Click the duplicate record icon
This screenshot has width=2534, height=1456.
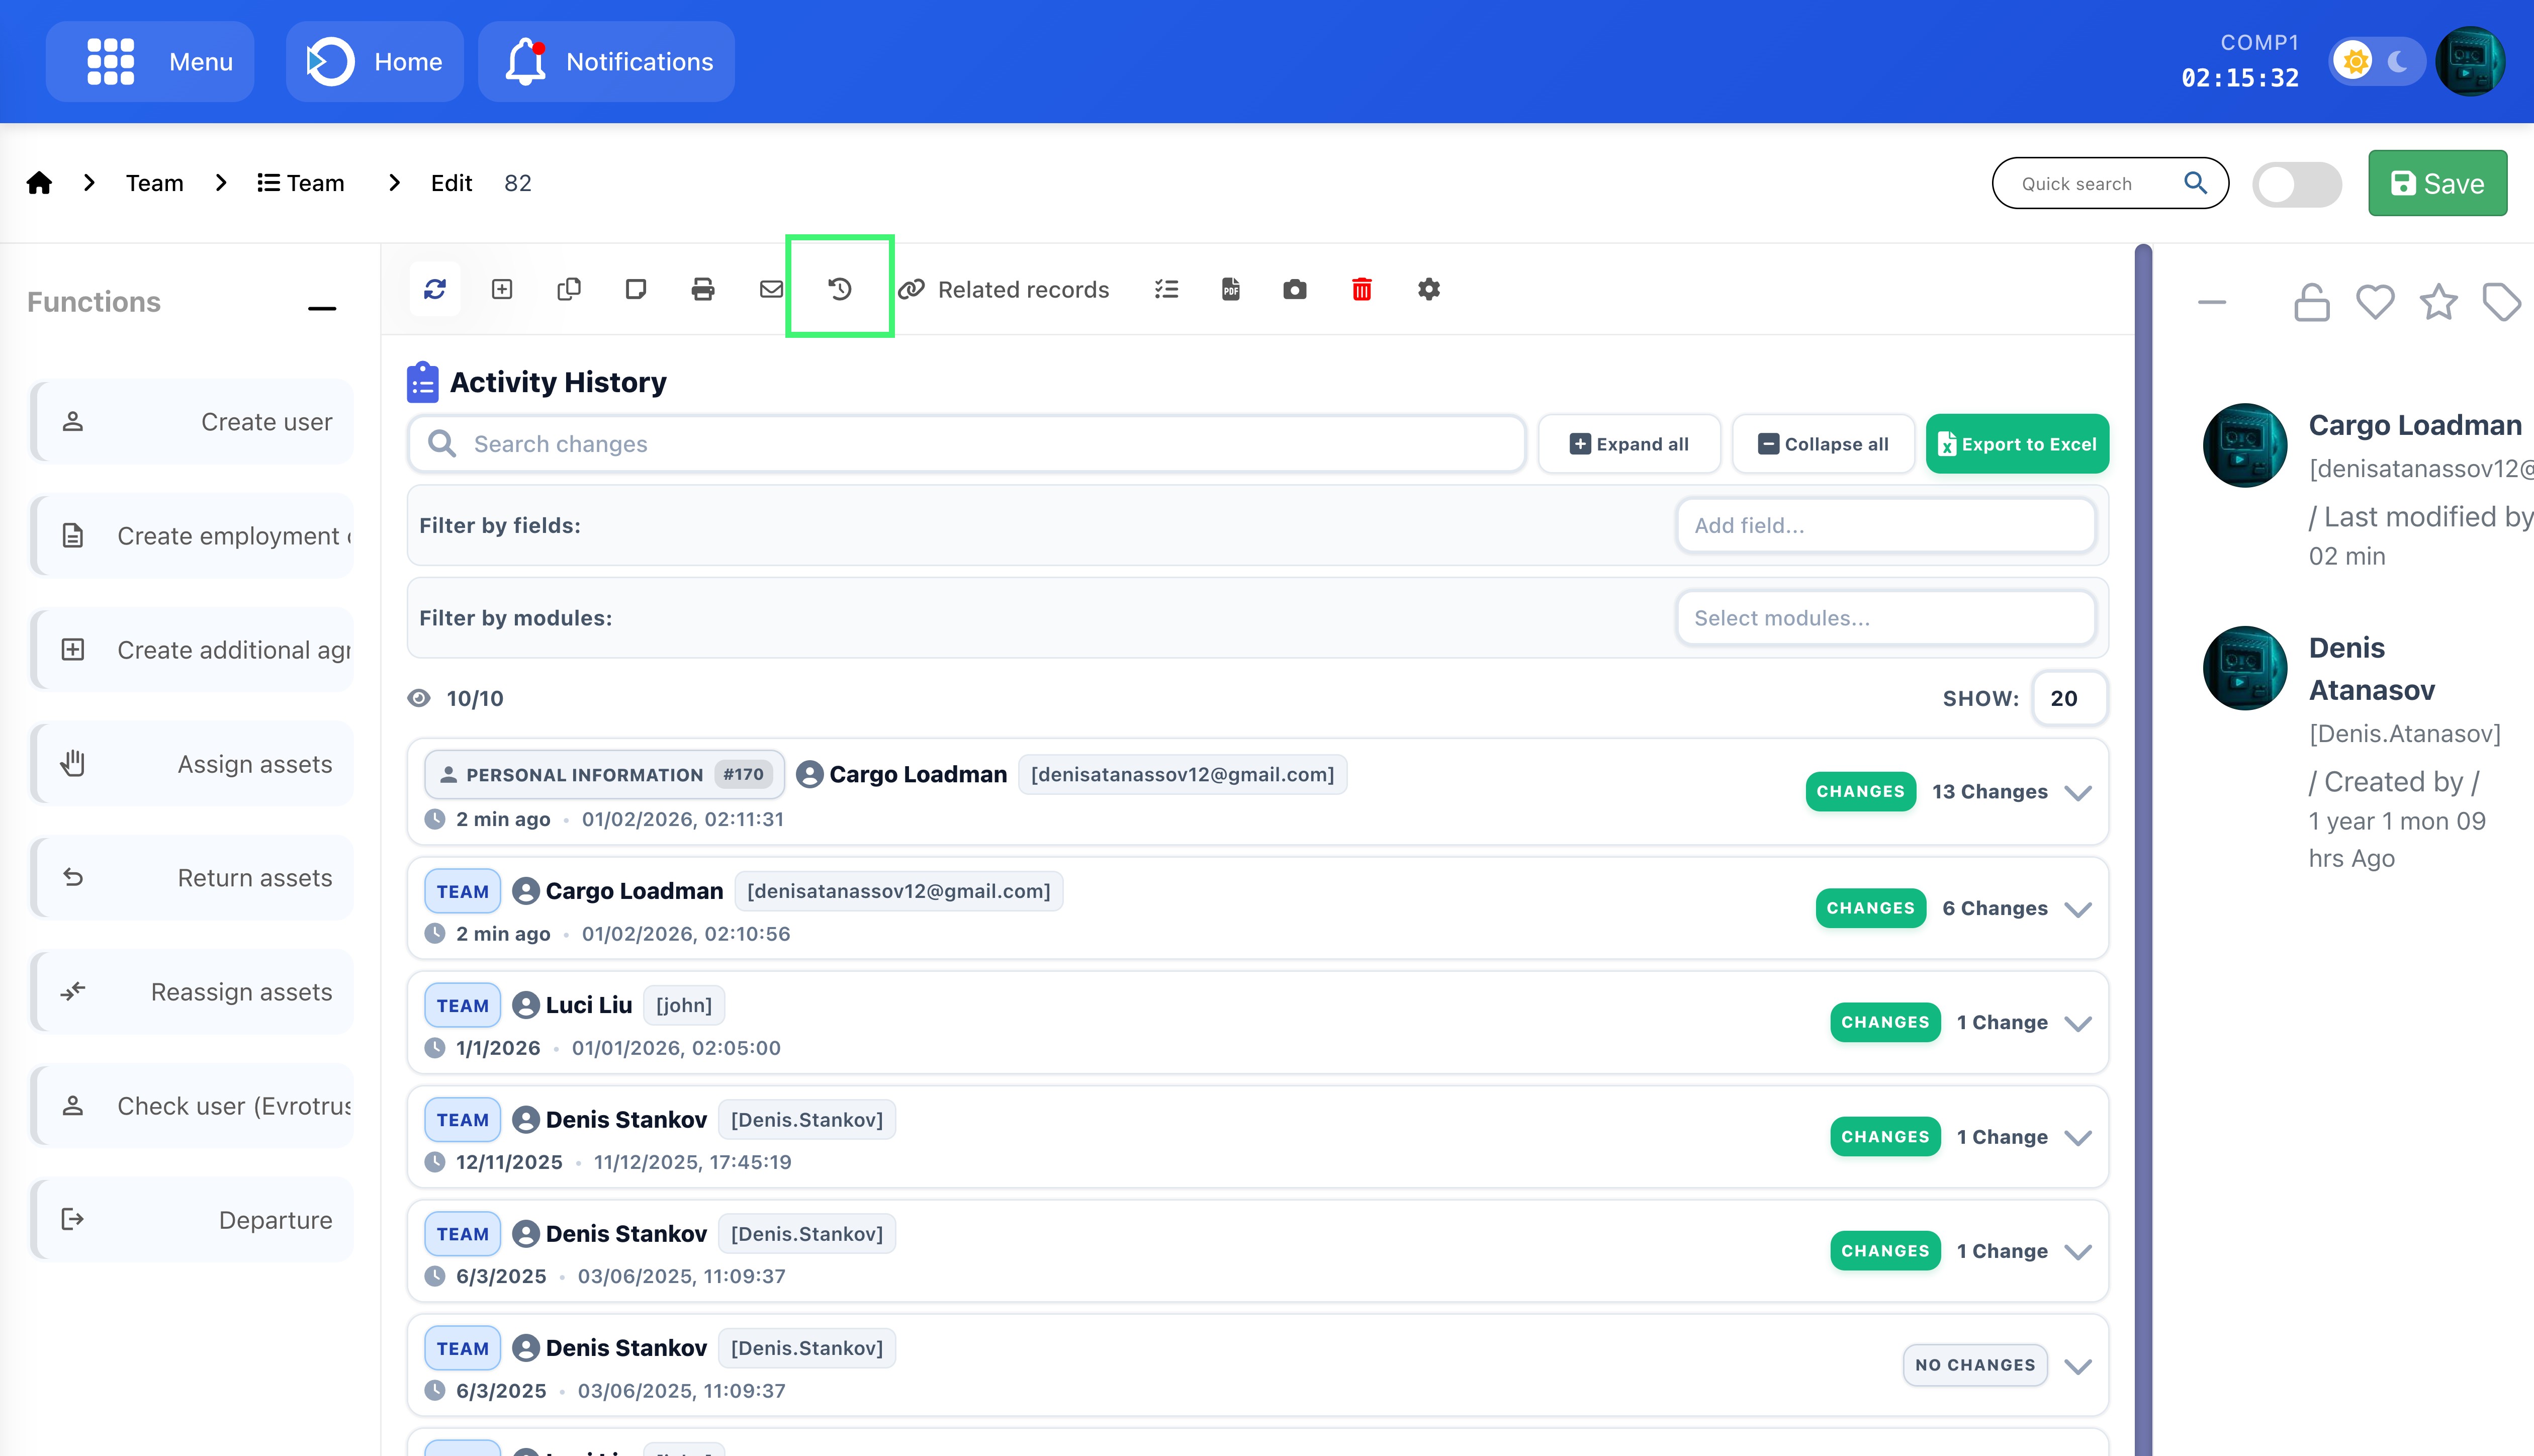[x=568, y=289]
